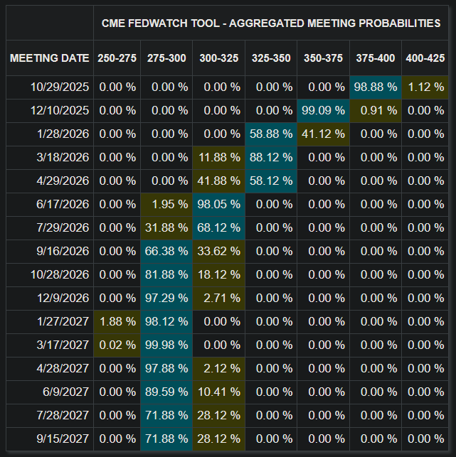456x457 pixels.
Task: Select the MEETING DATE column header
Action: (50, 58)
